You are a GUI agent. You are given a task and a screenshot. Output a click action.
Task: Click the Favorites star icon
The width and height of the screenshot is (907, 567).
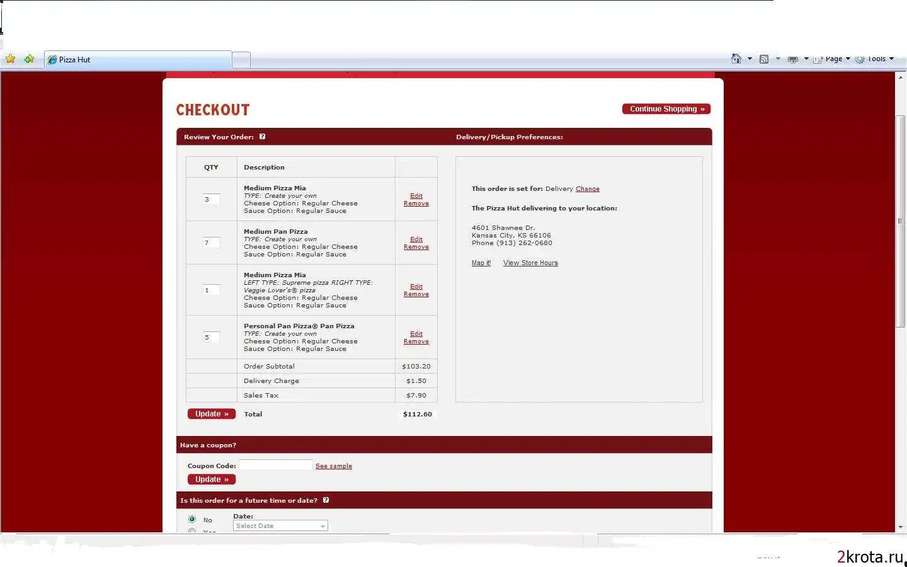tap(10, 59)
